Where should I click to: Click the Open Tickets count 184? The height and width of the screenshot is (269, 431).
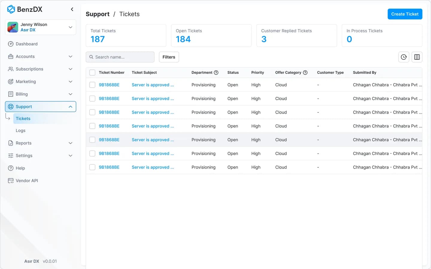(183, 39)
